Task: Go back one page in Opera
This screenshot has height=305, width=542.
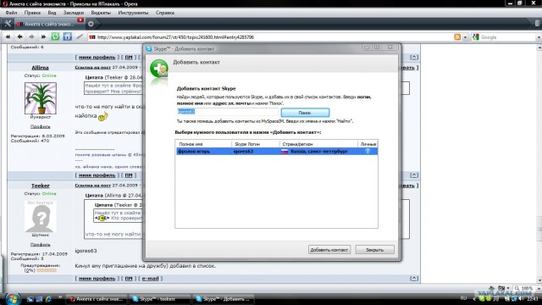Action: click(x=19, y=36)
